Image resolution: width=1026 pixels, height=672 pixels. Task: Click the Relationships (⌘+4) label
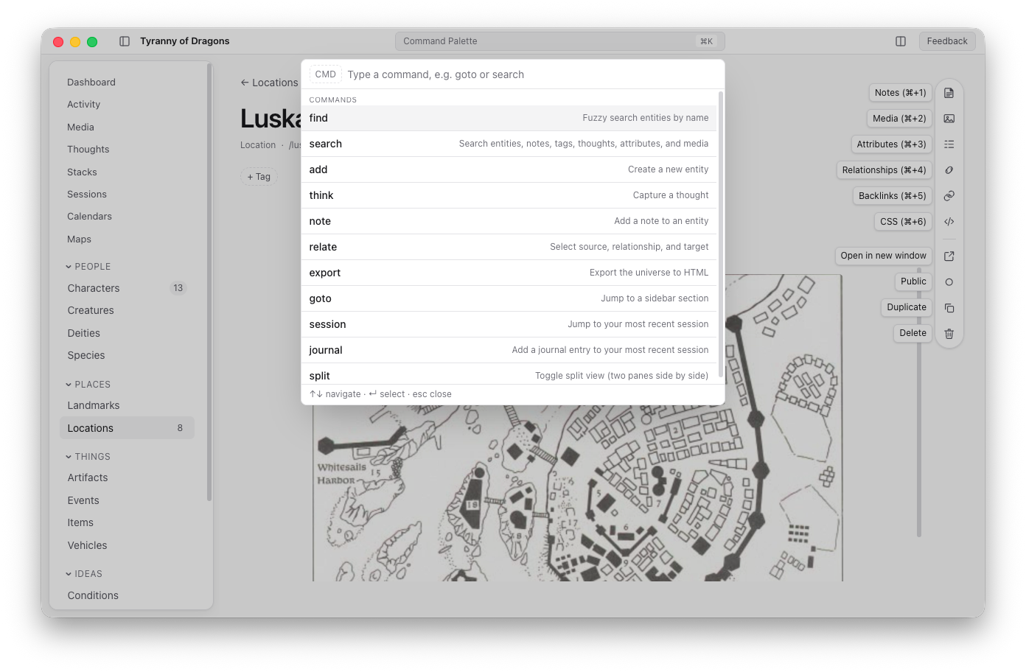coord(884,170)
